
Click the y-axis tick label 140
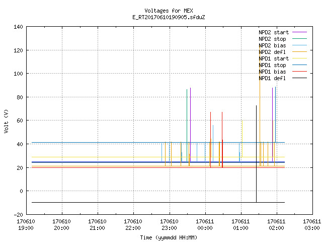[x=18, y=27]
